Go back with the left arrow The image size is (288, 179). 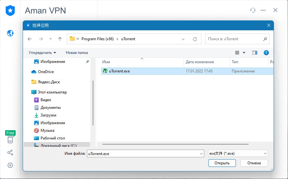tap(30, 39)
